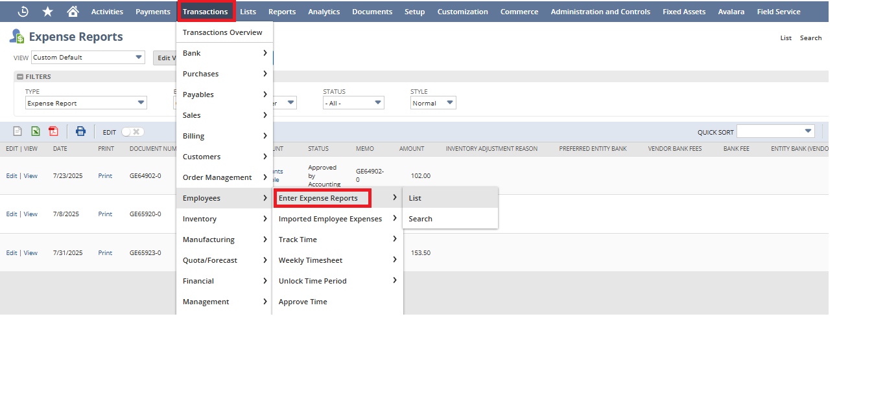
Task: Export the list as CSV file icon
Action: tap(18, 131)
